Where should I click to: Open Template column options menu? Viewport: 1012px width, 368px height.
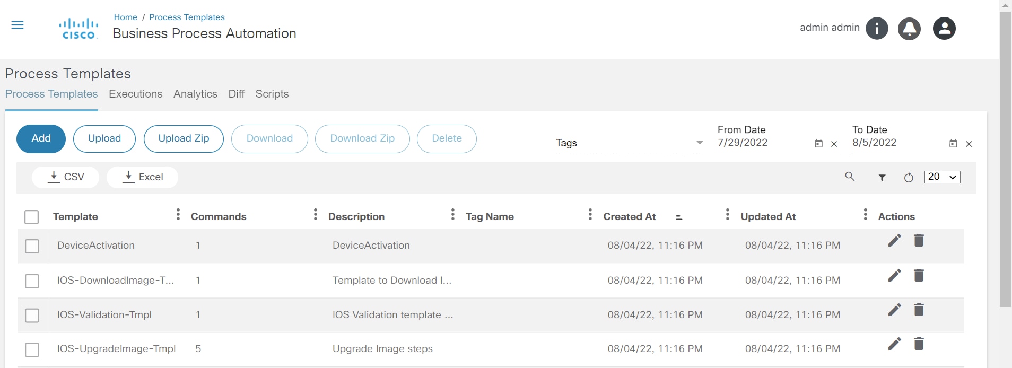(178, 214)
